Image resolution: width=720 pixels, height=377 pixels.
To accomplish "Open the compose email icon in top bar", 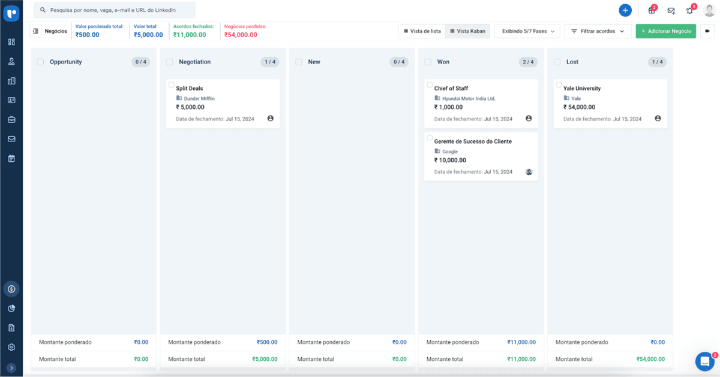I will 670,10.
